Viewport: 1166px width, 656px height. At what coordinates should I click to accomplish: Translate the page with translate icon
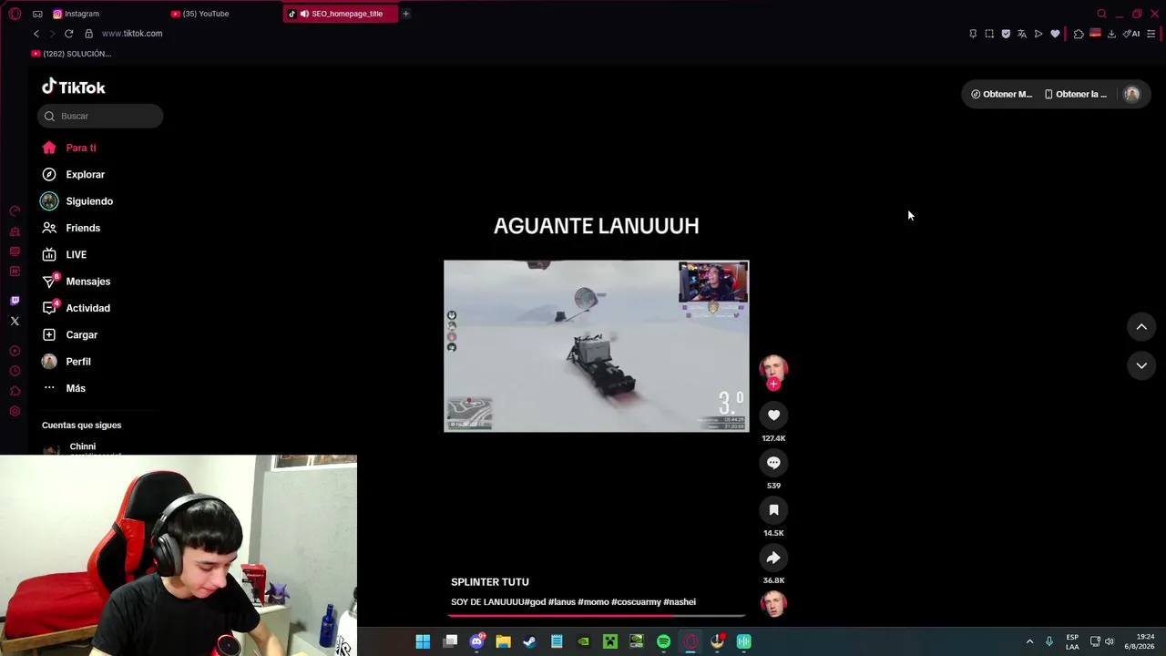(1022, 34)
